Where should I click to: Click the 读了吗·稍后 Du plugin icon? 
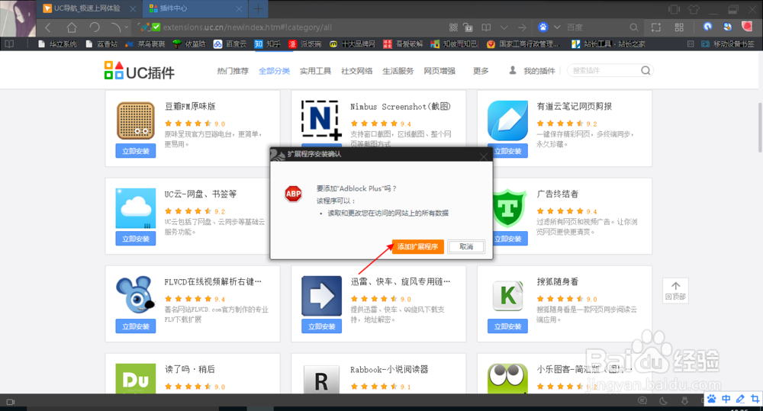tap(135, 378)
